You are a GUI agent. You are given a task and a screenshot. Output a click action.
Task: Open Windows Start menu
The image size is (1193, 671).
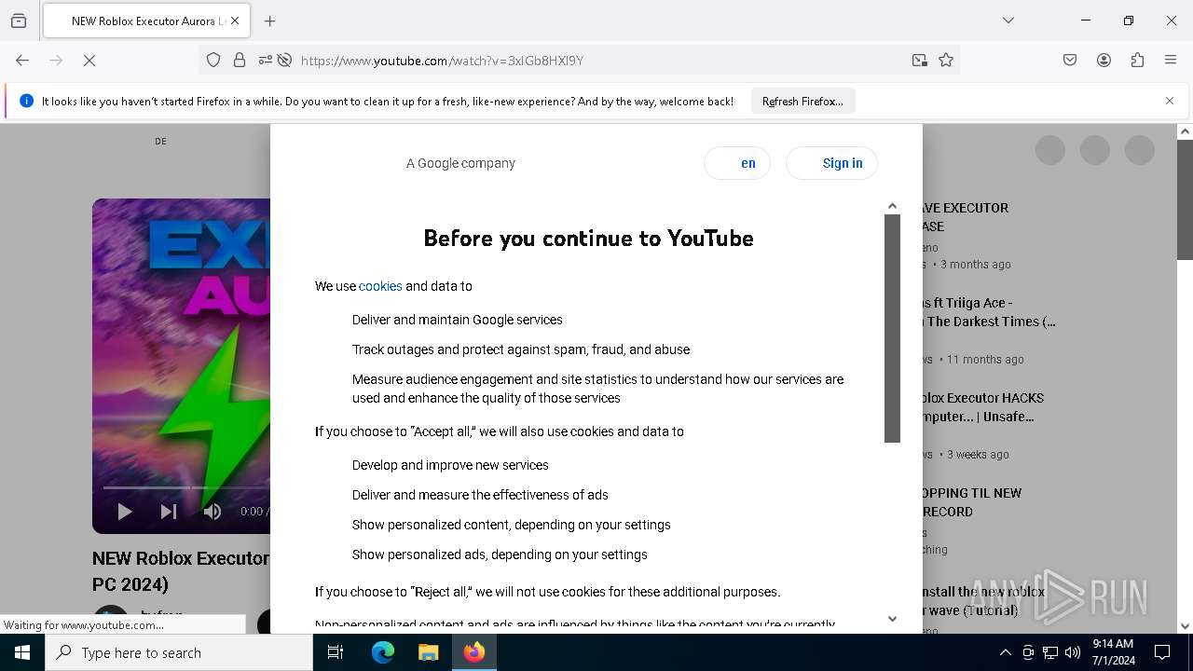tap(22, 652)
